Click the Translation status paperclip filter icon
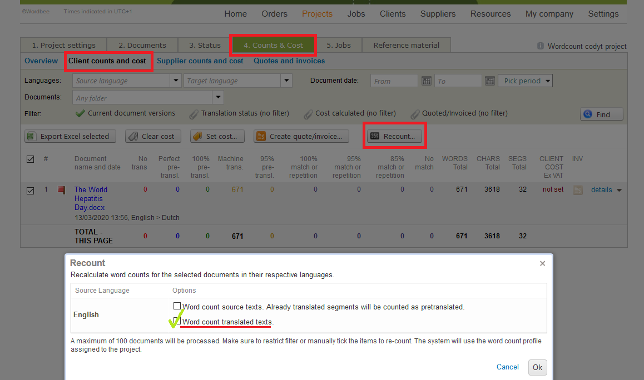The width and height of the screenshot is (644, 380). coord(194,114)
